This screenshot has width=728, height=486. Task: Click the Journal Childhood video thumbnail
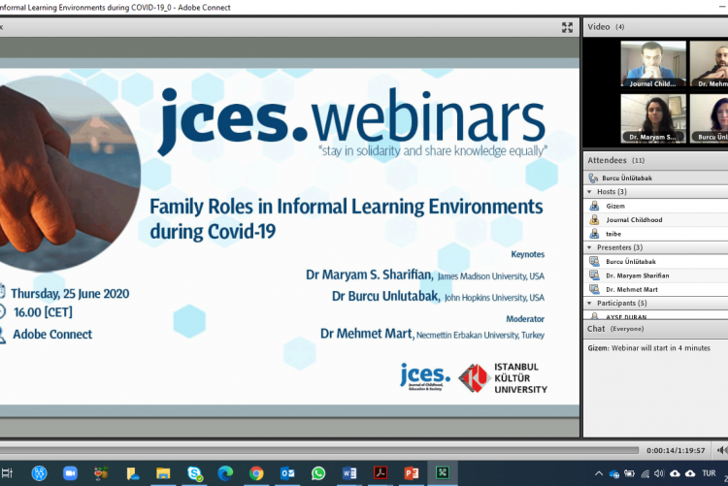pos(653,63)
